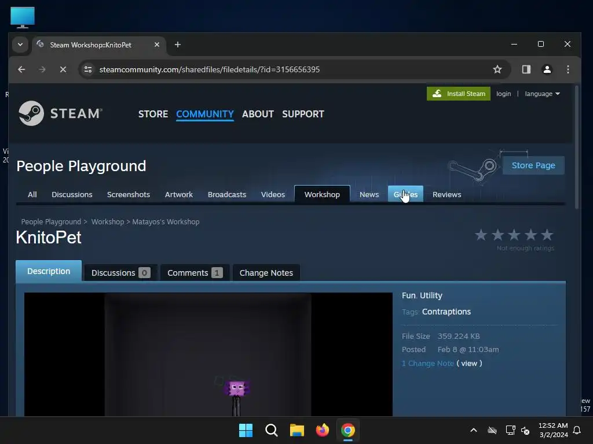Switch to the Broadcasts tab
This screenshot has width=593, height=444.
pos(227,194)
